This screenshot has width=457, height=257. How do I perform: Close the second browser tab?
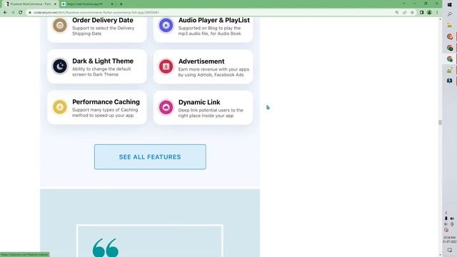[x=112, y=4]
